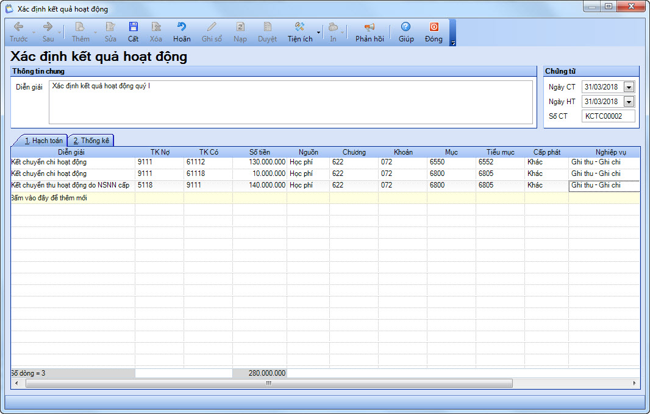Select the TK Có cell 61118
This screenshot has height=414, width=650.
click(x=208, y=174)
